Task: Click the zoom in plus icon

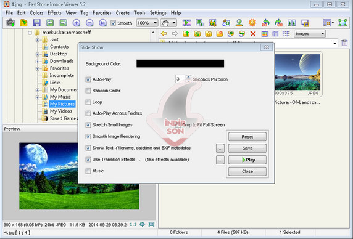Action: click(77, 23)
